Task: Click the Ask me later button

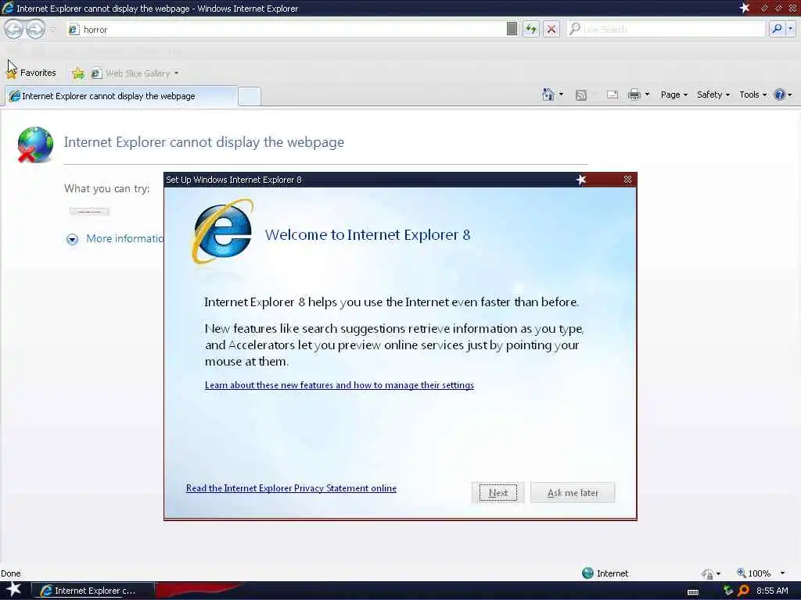Action: point(573,493)
